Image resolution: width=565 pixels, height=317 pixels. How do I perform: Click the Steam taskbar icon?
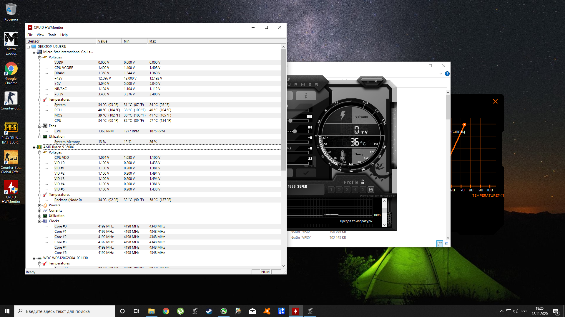[x=209, y=311]
